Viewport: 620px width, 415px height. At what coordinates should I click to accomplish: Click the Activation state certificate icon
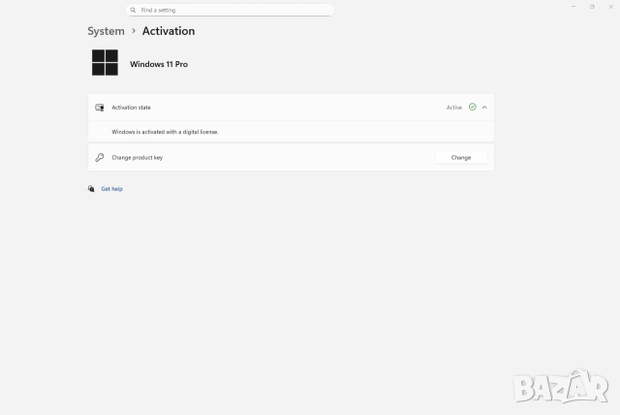[x=100, y=108]
